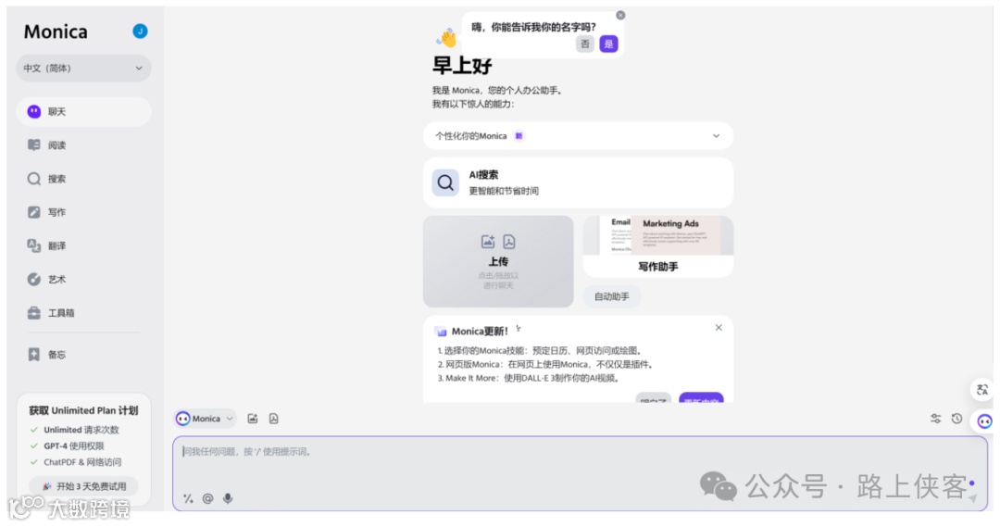Answer 是 in the name popup

608,44
